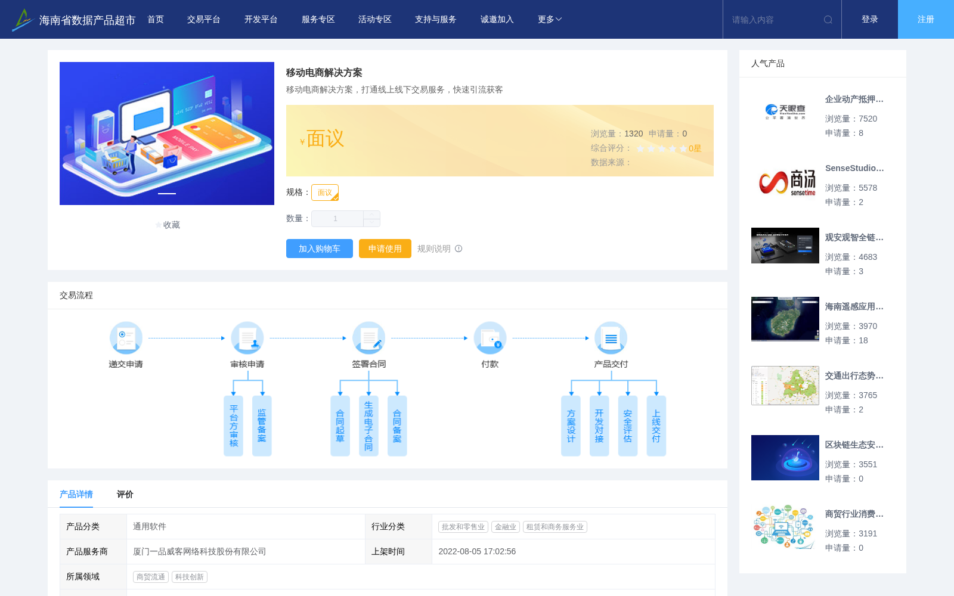The image size is (954, 596).
Task: Open the 规则说明 link
Action: coord(434,249)
